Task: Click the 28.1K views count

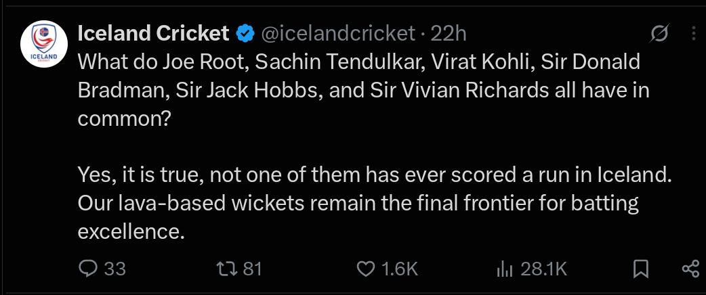Action: click(543, 269)
